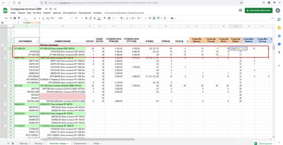
Task: Toggle bold formatting
Action: 86,18
